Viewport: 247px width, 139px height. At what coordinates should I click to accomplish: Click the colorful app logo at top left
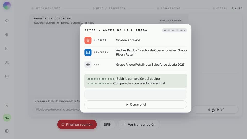click(x=7, y=6)
